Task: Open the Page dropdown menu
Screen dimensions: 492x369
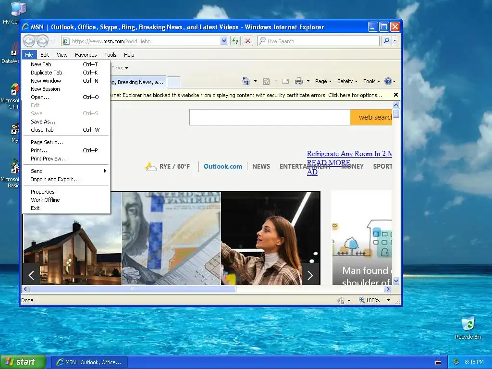Action: pyautogui.click(x=323, y=81)
